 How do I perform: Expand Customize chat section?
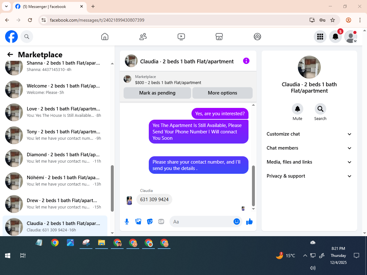click(309, 134)
